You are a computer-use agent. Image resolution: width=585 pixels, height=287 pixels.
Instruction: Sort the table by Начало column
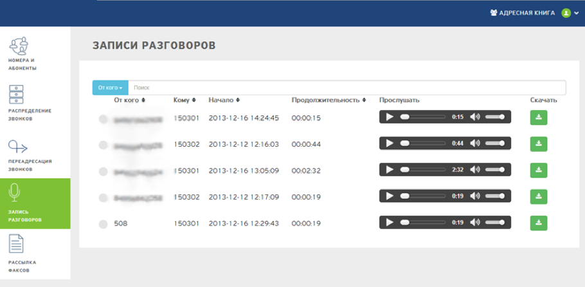tap(224, 100)
